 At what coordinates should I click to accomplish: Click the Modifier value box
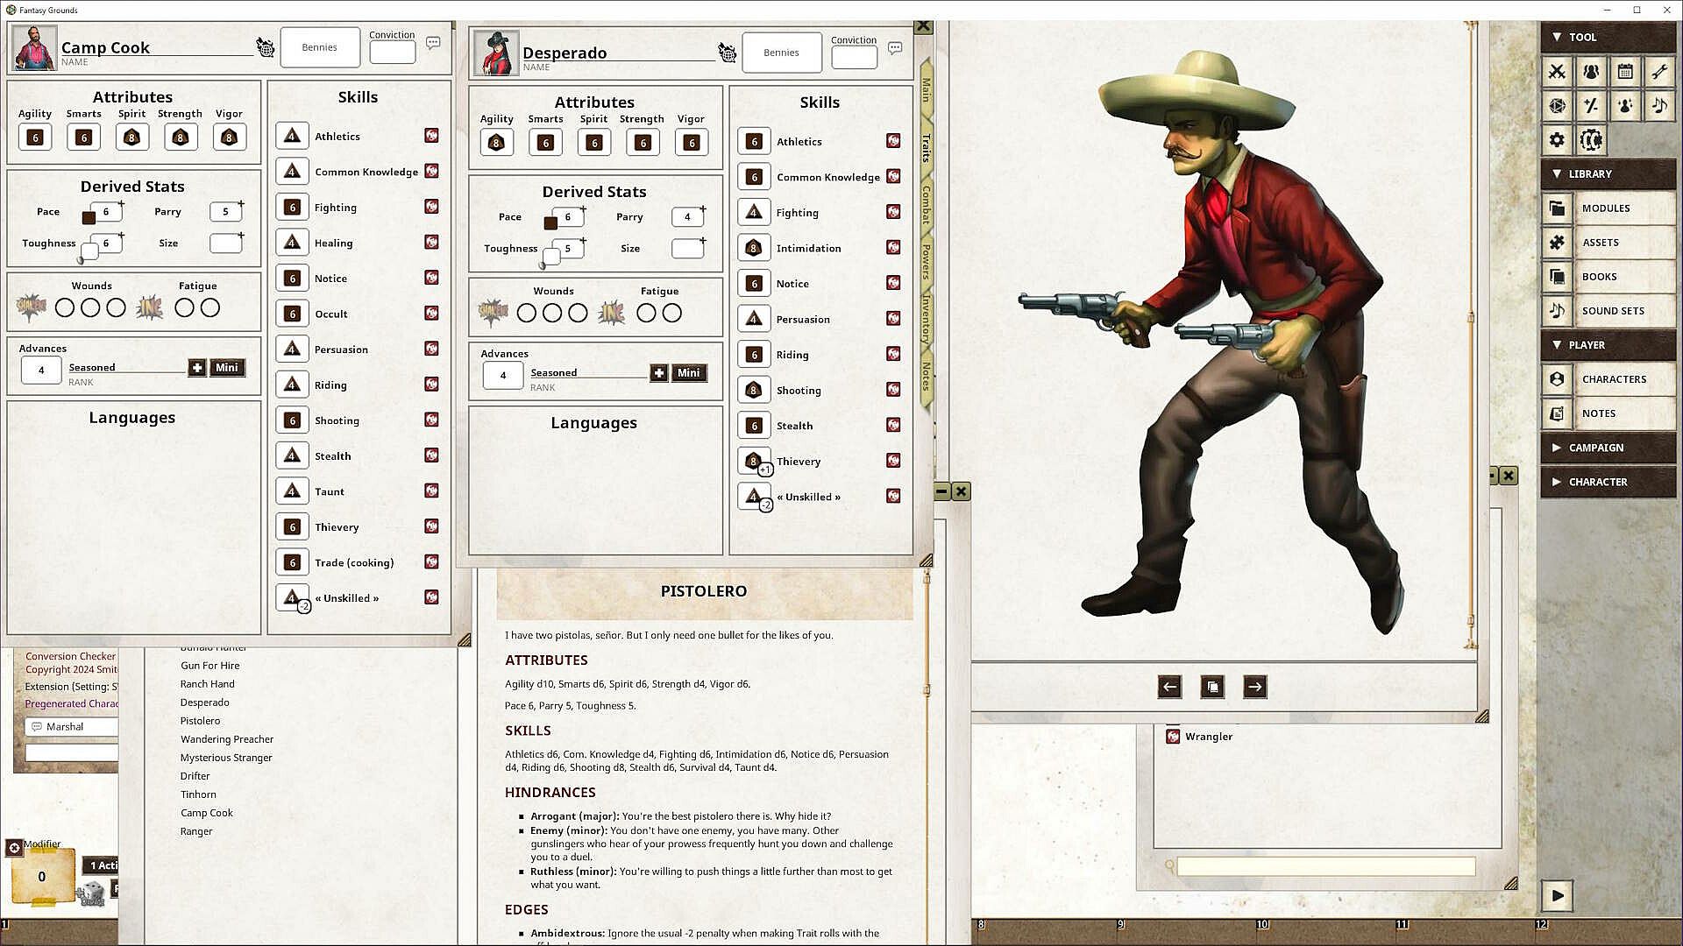coord(41,877)
